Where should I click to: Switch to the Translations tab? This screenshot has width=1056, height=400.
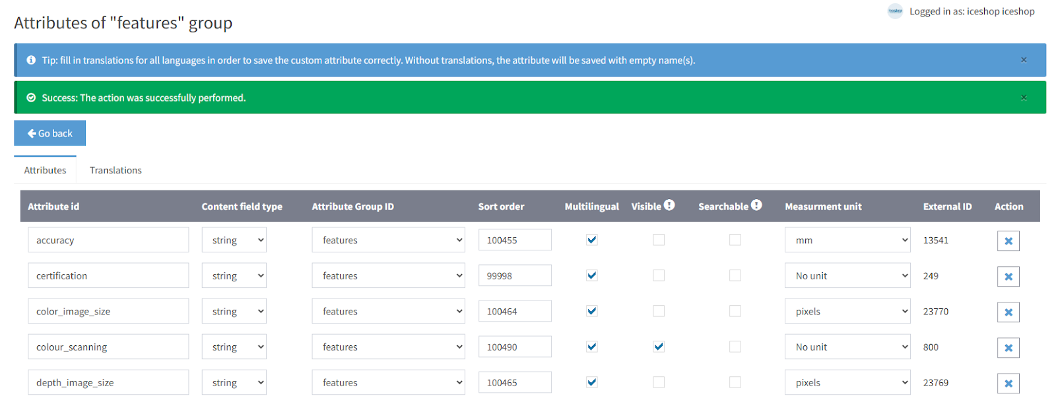115,170
